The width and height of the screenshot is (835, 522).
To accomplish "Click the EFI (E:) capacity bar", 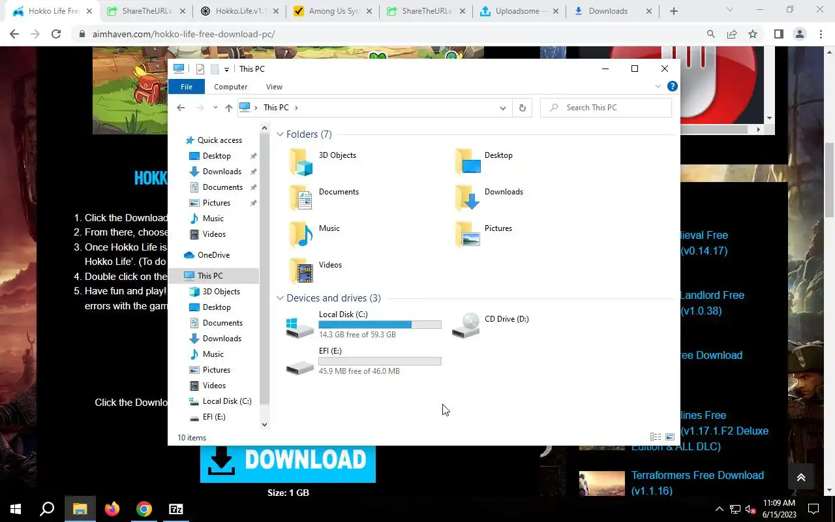I will pos(380,361).
